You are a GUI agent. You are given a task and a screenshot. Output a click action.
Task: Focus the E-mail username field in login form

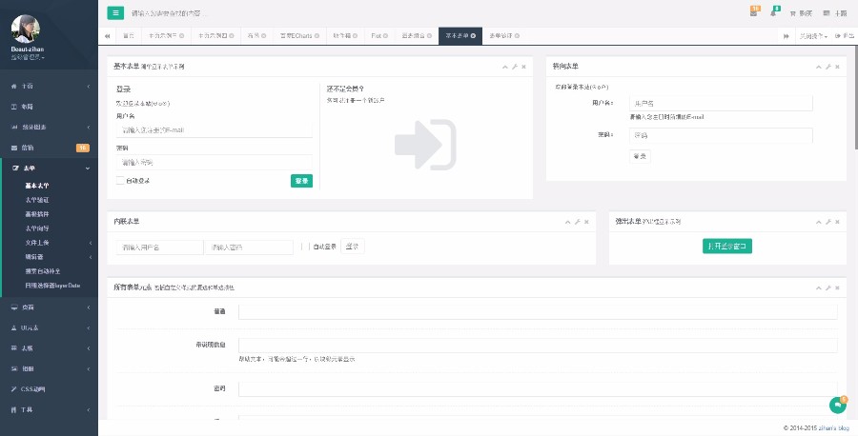pos(214,130)
